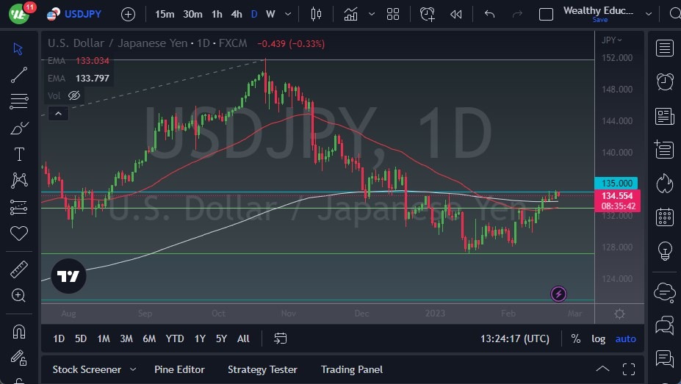Open the Stock Screener tab
This screenshot has height=384, width=681.
(87, 369)
